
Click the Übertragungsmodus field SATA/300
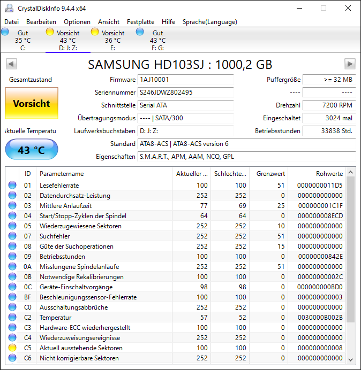pos(186,118)
